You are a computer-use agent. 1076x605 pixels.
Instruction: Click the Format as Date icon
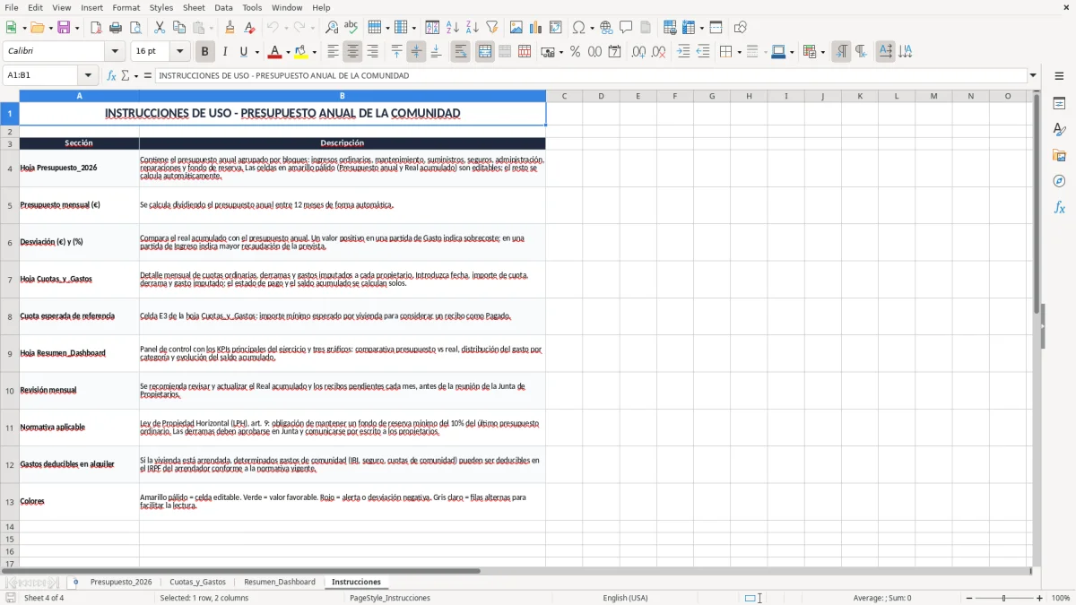click(x=614, y=52)
